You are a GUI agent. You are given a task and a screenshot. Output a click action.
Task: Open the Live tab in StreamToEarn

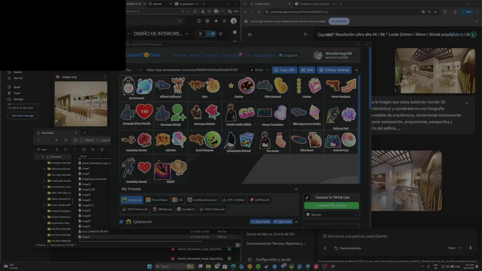[247, 55]
